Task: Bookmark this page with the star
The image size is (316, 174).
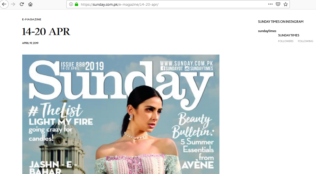Action: (x=286, y=4)
